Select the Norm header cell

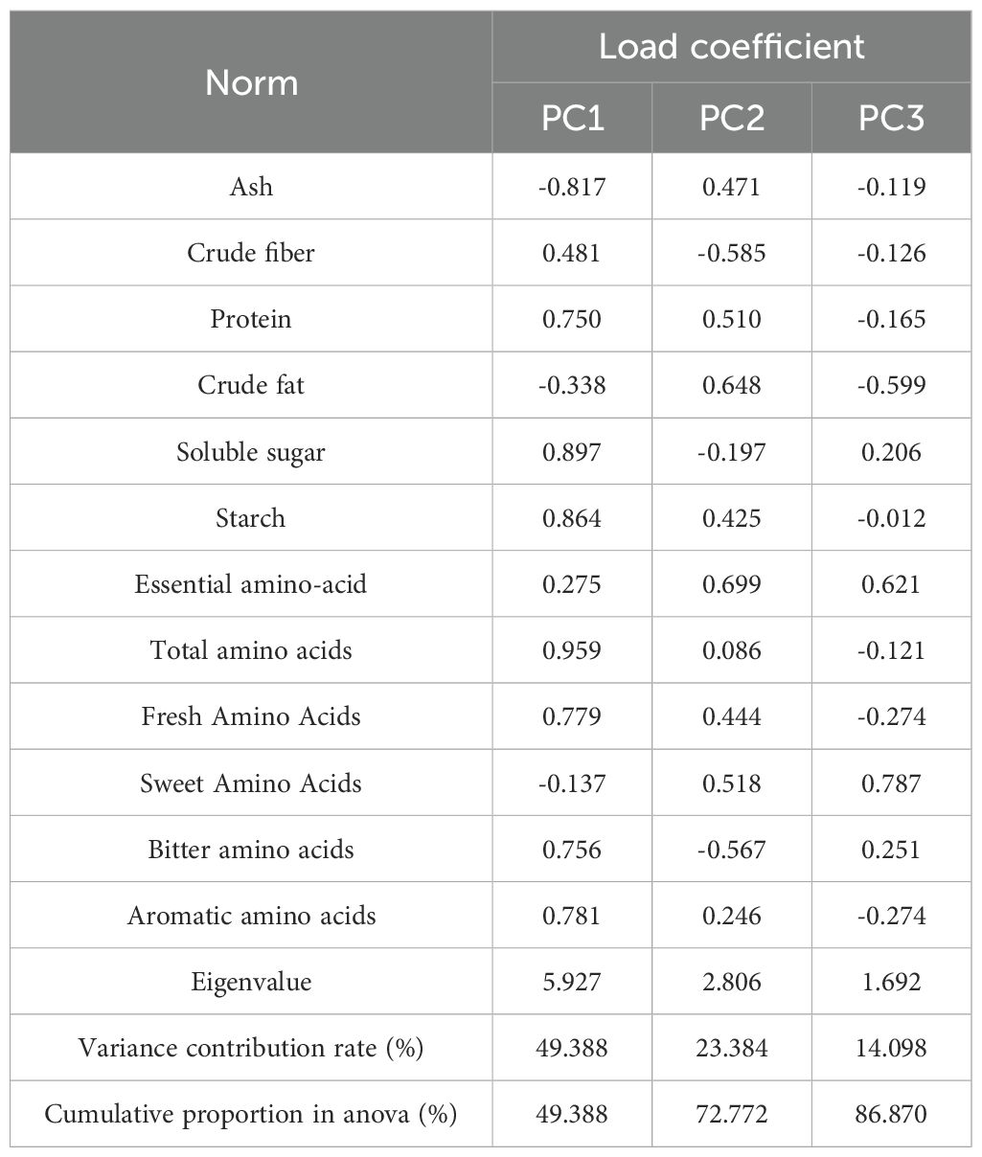click(251, 83)
